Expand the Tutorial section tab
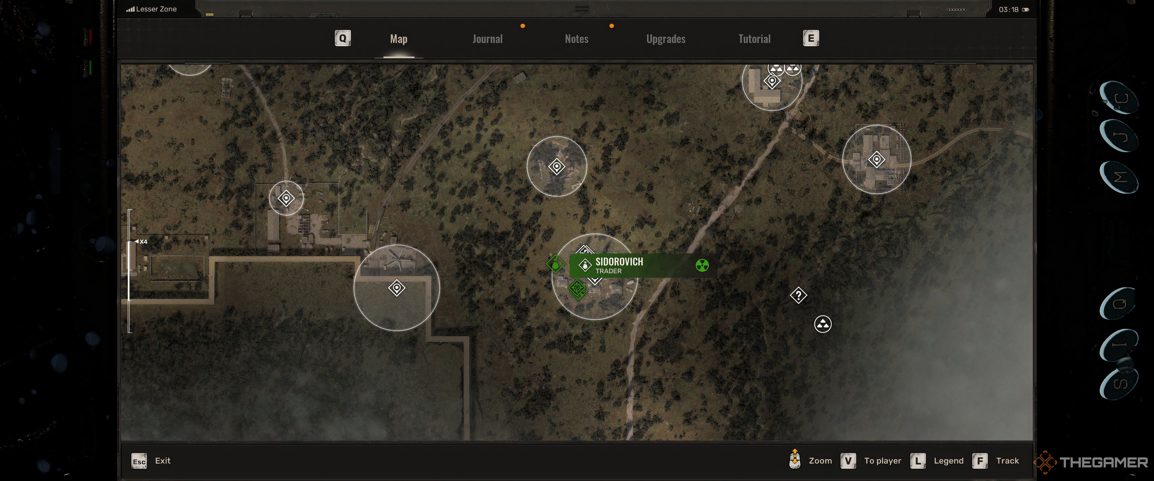This screenshot has height=481, width=1154. click(754, 38)
